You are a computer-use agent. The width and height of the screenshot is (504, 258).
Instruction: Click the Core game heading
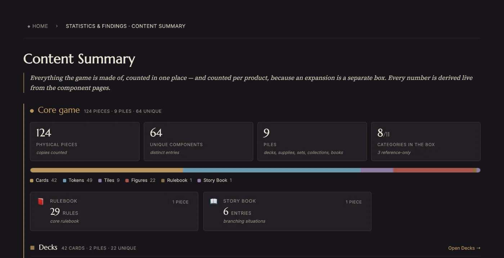coord(59,110)
